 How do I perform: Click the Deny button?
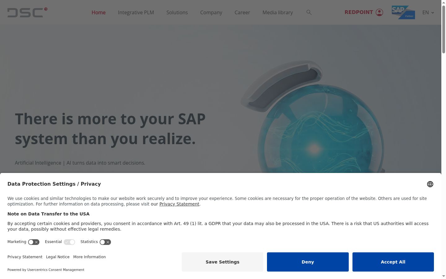coord(308,262)
